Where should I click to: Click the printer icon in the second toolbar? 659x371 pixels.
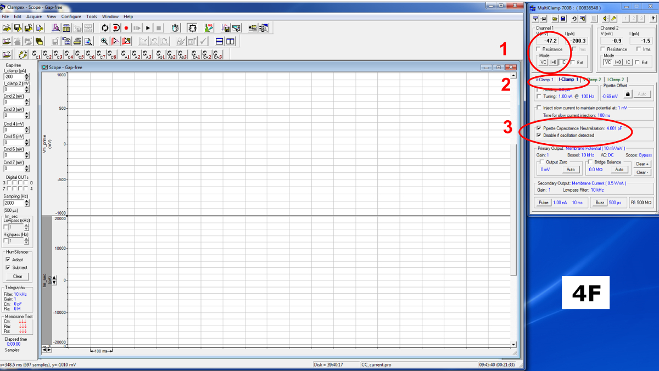[x=77, y=41]
